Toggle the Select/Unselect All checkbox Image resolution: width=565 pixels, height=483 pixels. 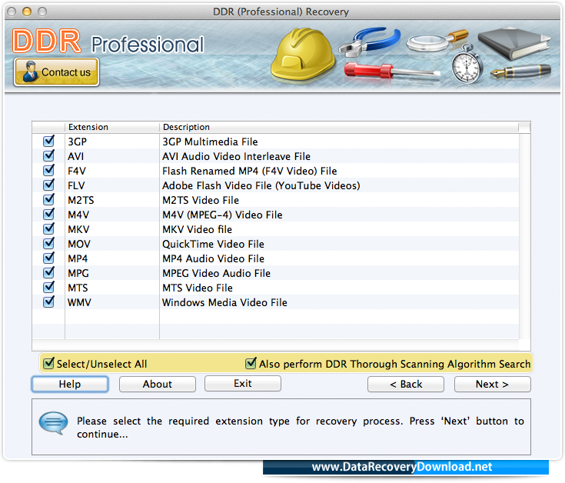(48, 363)
